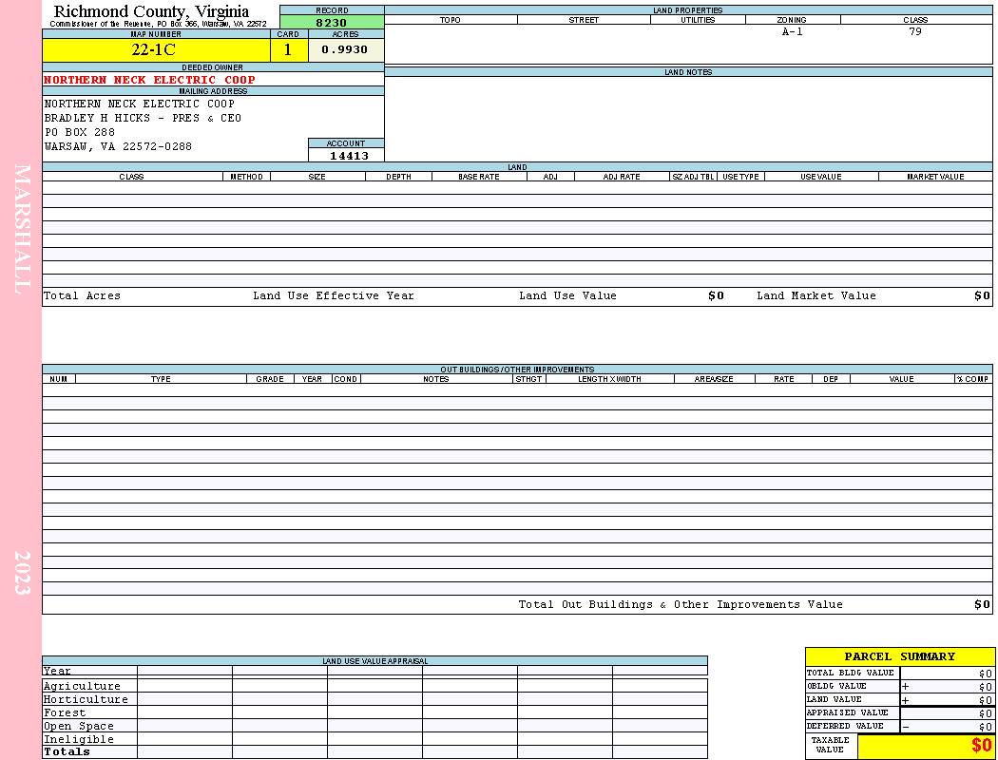Click land class value 79
This screenshot has height=760, width=998.
point(915,31)
